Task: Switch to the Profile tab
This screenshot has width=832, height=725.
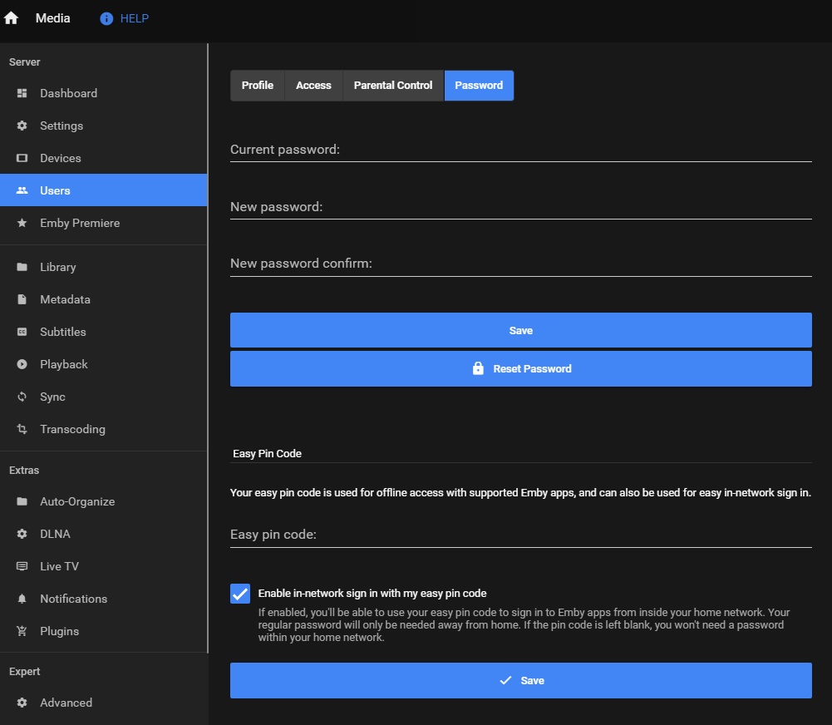Action: (258, 86)
